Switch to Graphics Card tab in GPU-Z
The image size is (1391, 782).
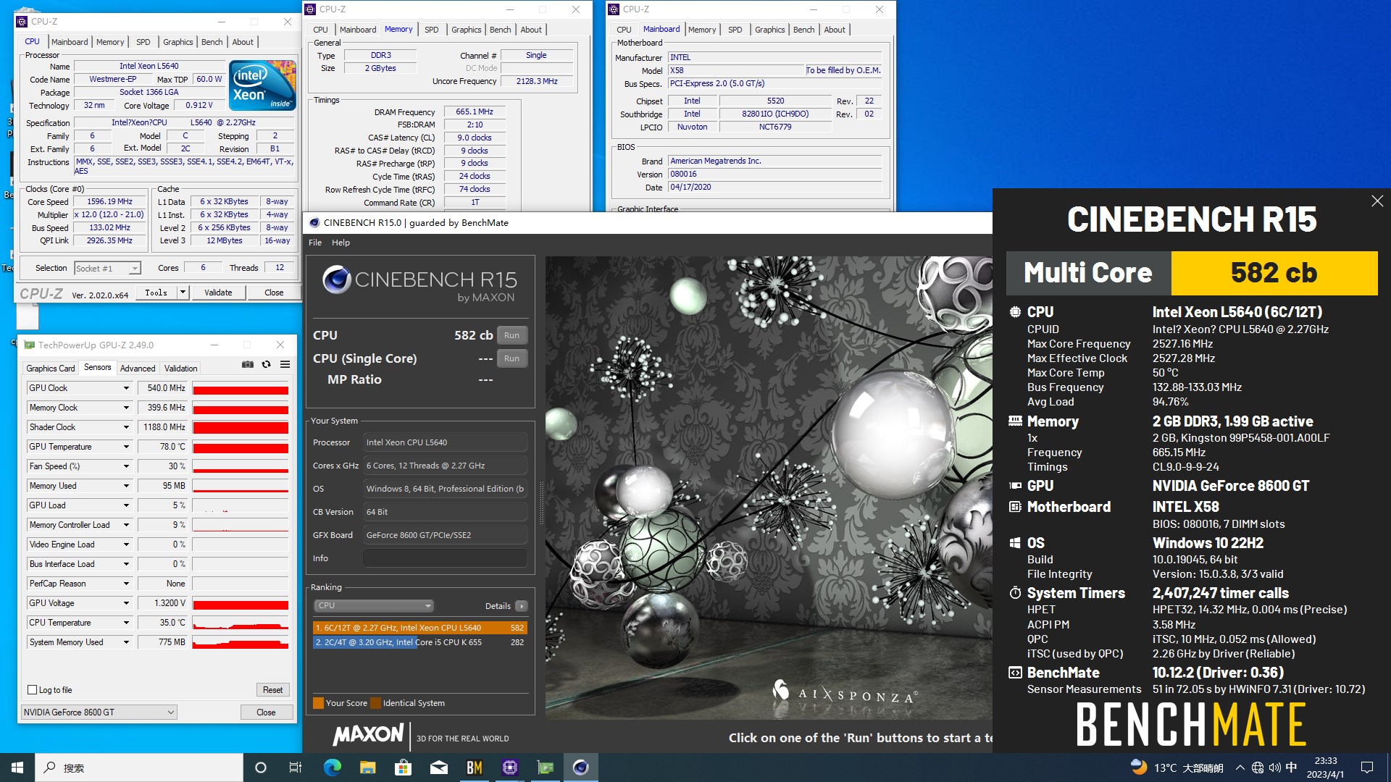51,369
